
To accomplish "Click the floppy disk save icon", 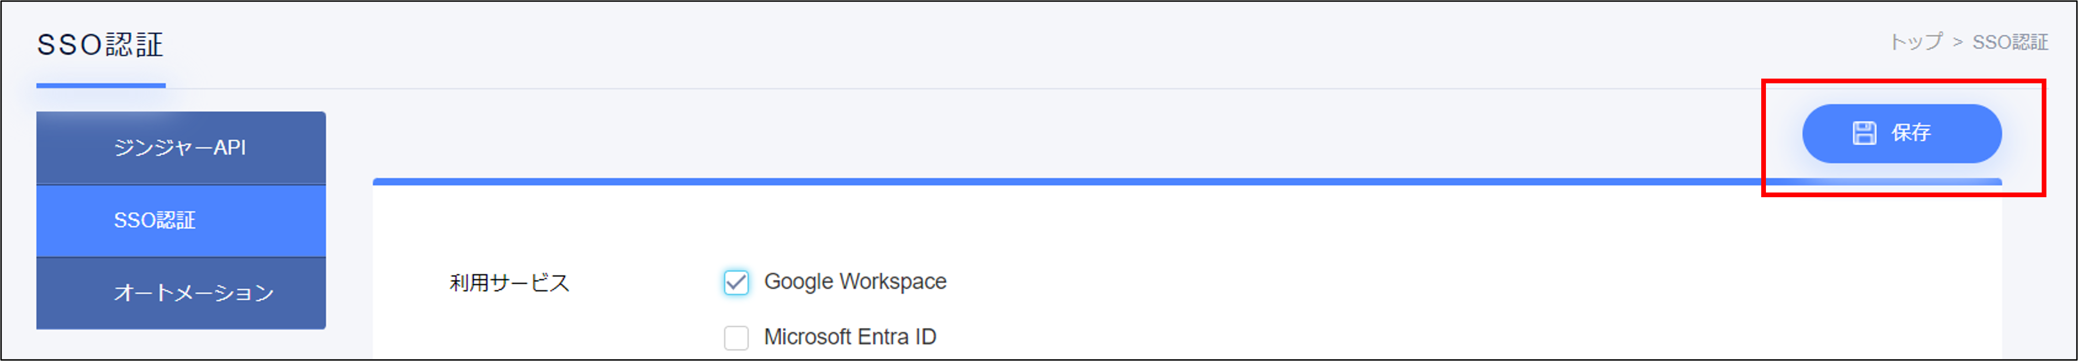I will (1864, 133).
